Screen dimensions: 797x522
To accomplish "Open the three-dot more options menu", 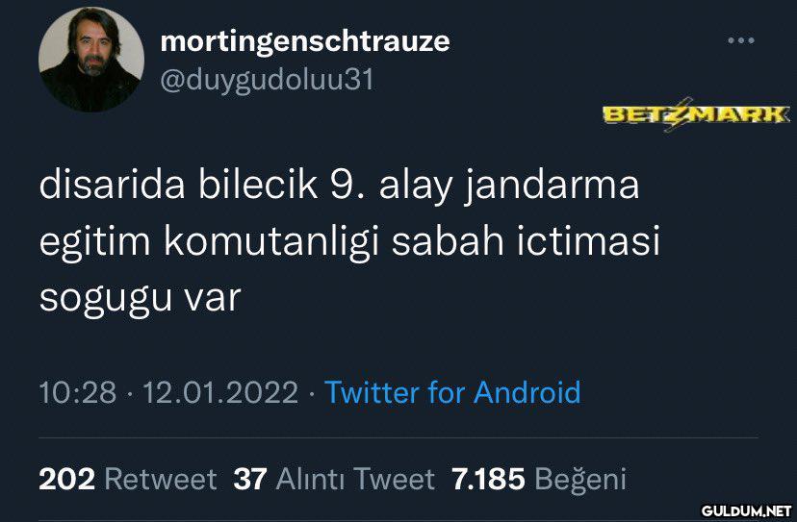I will coord(741,40).
